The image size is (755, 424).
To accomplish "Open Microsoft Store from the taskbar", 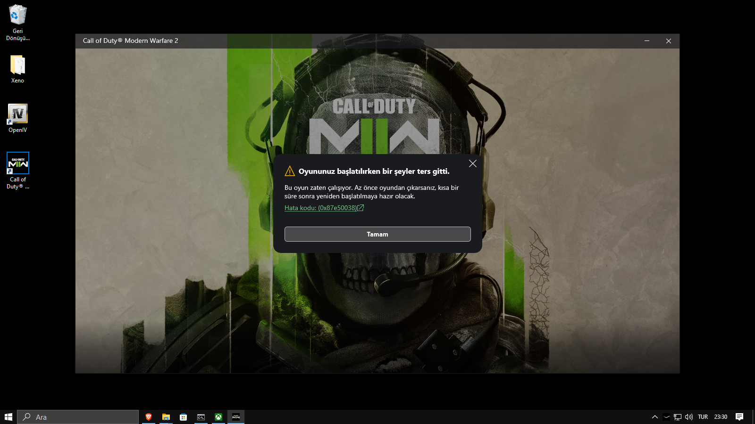I will pyautogui.click(x=184, y=417).
